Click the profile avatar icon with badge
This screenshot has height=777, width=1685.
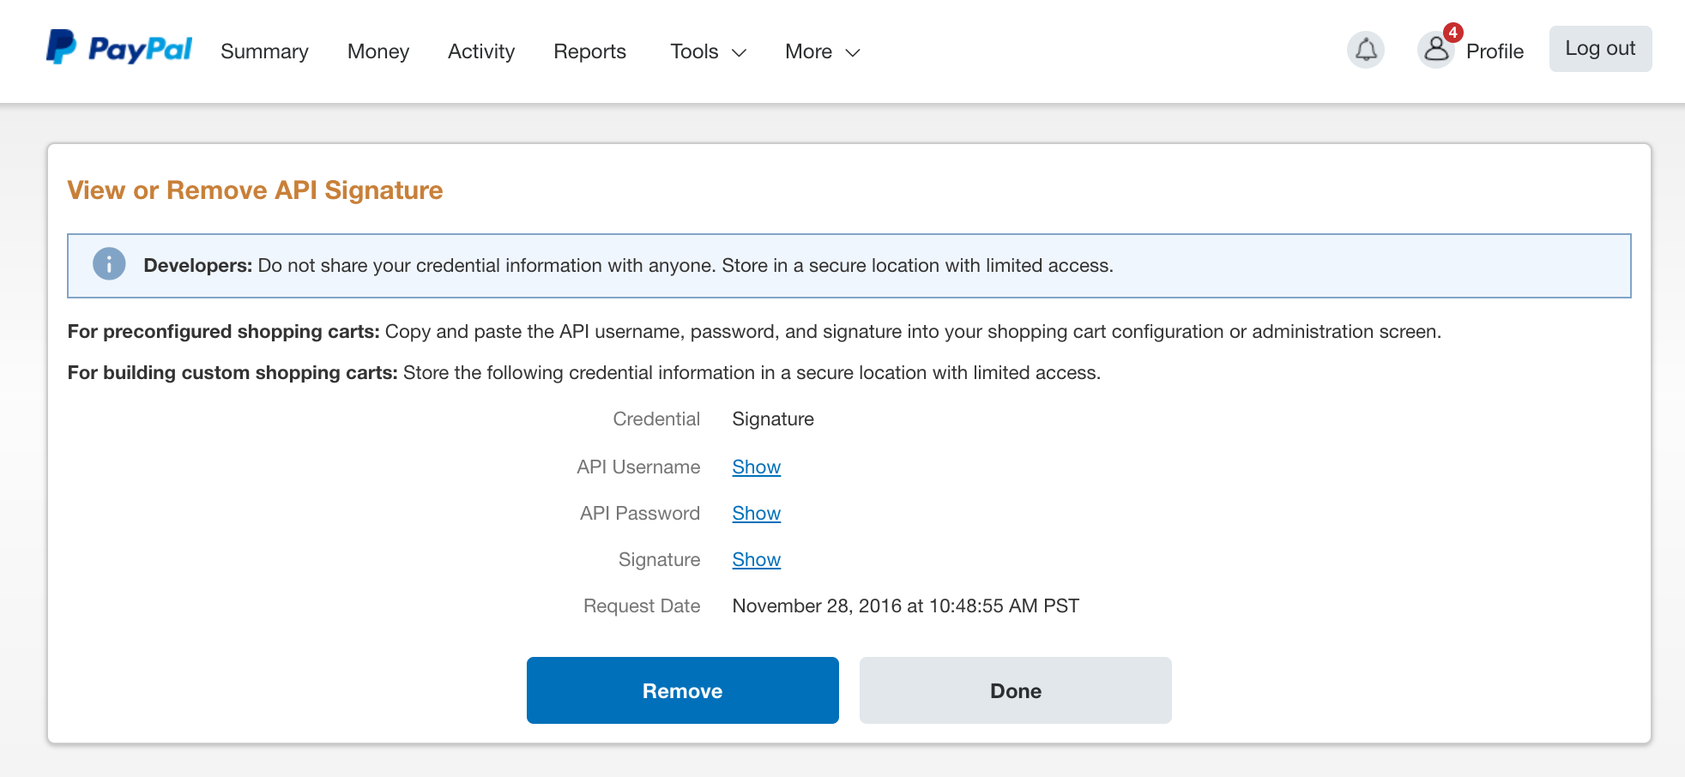pyautogui.click(x=1437, y=49)
